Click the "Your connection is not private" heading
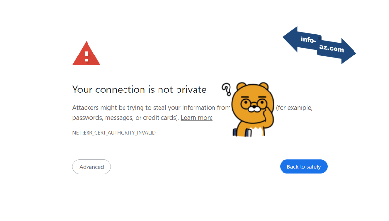This screenshot has width=389, height=221. (139, 90)
